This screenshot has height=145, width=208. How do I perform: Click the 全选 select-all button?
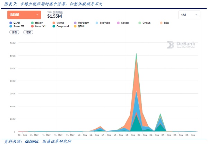(x=14, y=32)
